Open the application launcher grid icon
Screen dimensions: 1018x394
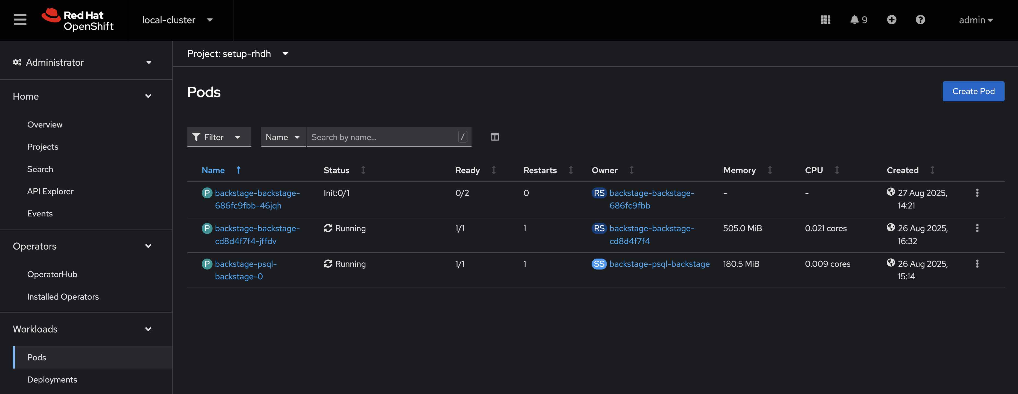[x=825, y=20]
